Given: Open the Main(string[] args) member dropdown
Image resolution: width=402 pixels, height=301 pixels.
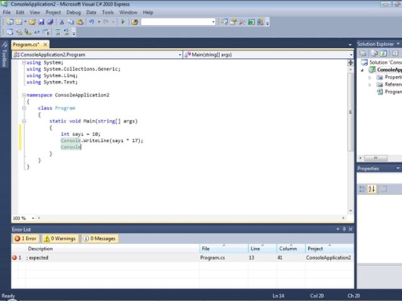Looking at the screenshot, I should 351,55.
